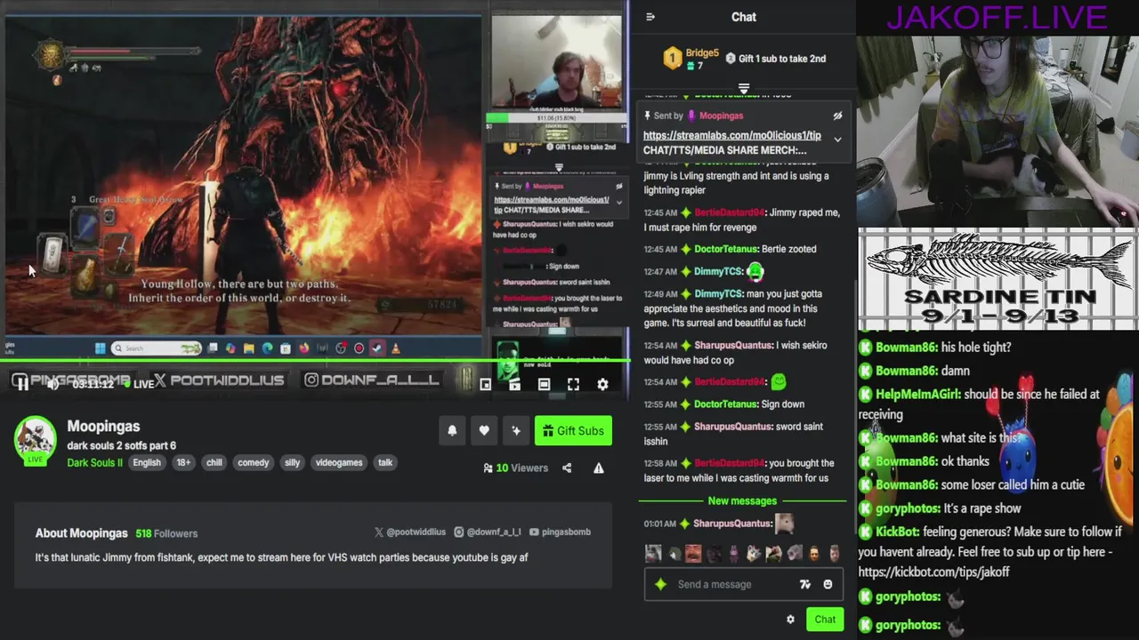
Task: Select the 18+ tag
Action: click(x=183, y=462)
